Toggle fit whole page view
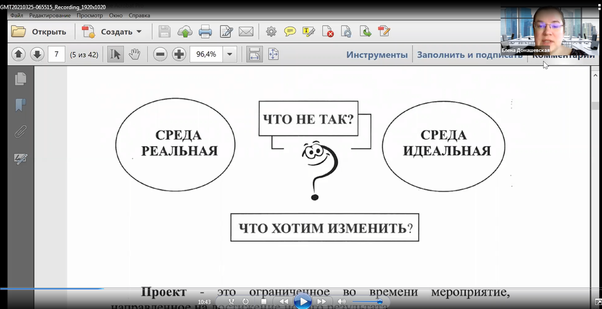Viewport: 602px width, 309px height. 273,54
